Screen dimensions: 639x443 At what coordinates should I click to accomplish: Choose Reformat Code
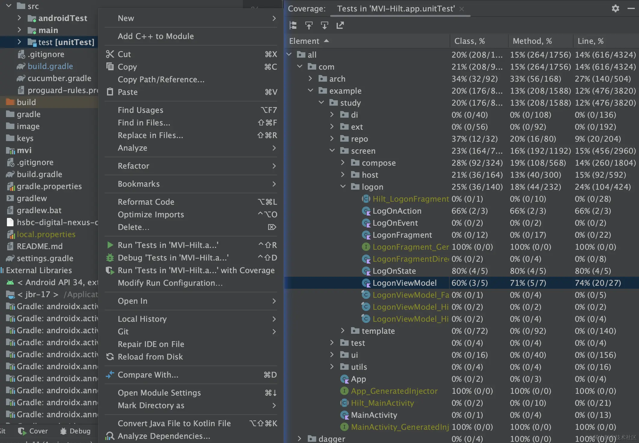191,202
